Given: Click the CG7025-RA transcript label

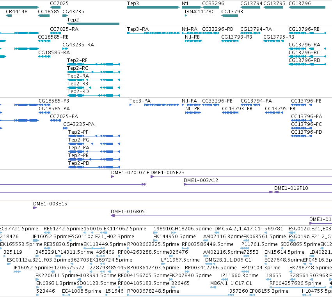Looking at the screenshot, I should 64,29.
